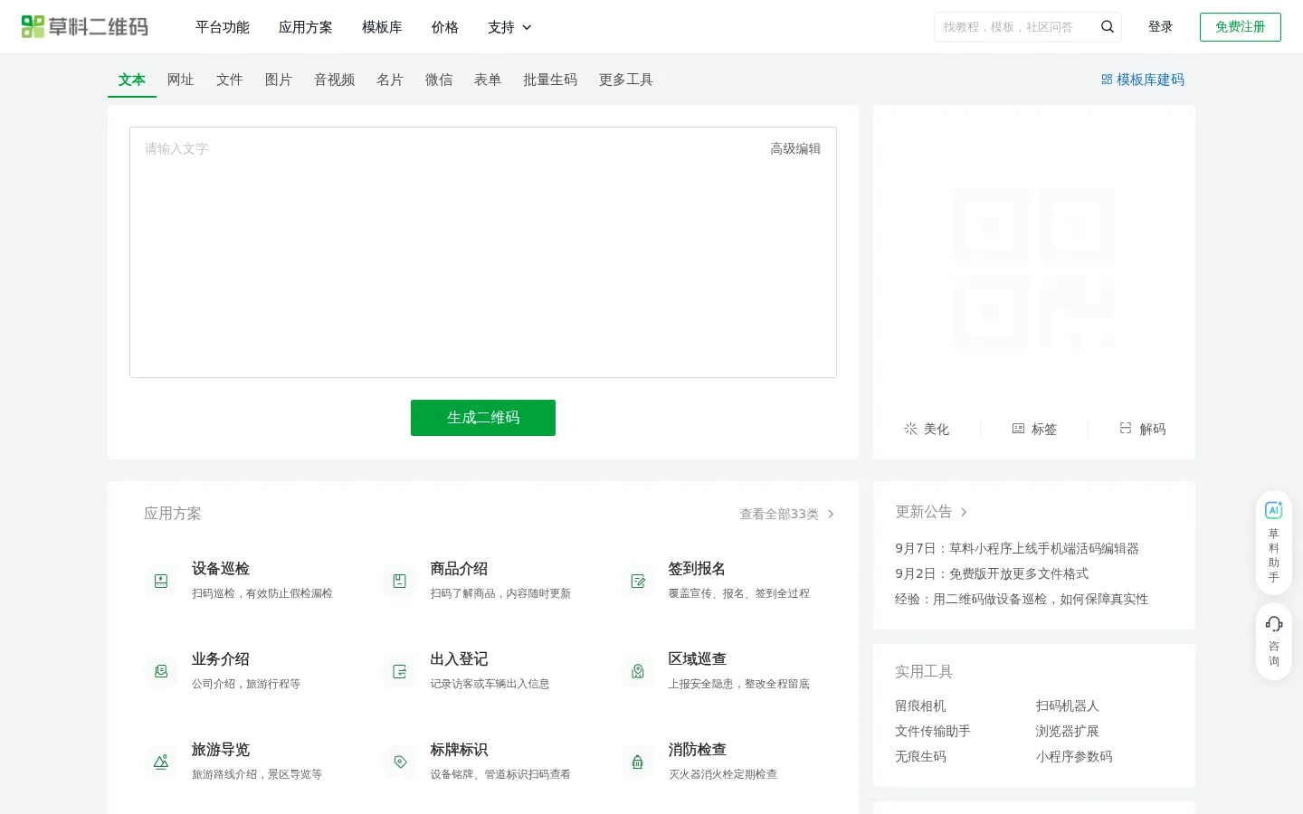Open 高级编辑 advanced editor
This screenshot has width=1303, height=814.
click(x=795, y=148)
